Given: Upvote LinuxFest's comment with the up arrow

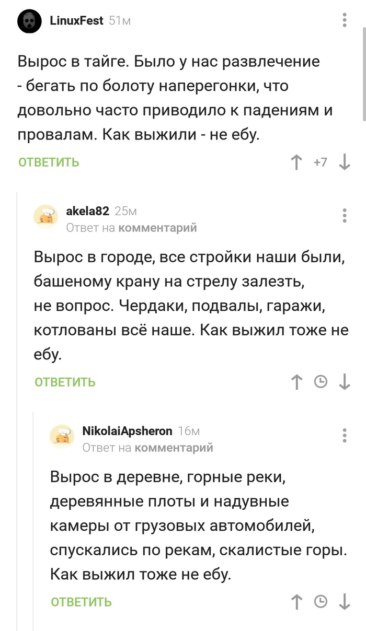Looking at the screenshot, I should 297,162.
